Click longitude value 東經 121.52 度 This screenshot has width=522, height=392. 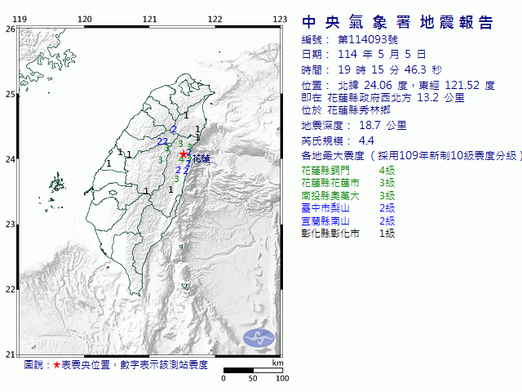coord(457,85)
